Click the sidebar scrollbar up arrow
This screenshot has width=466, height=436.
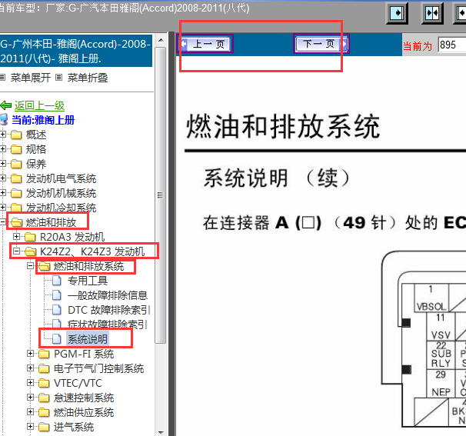click(x=161, y=41)
